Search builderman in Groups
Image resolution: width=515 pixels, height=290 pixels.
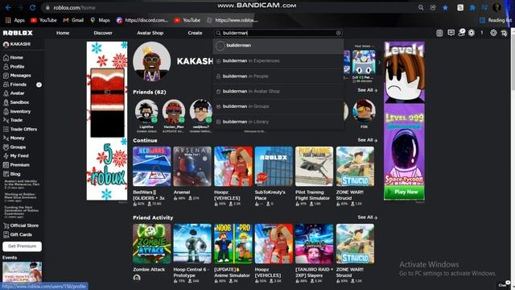pos(278,106)
